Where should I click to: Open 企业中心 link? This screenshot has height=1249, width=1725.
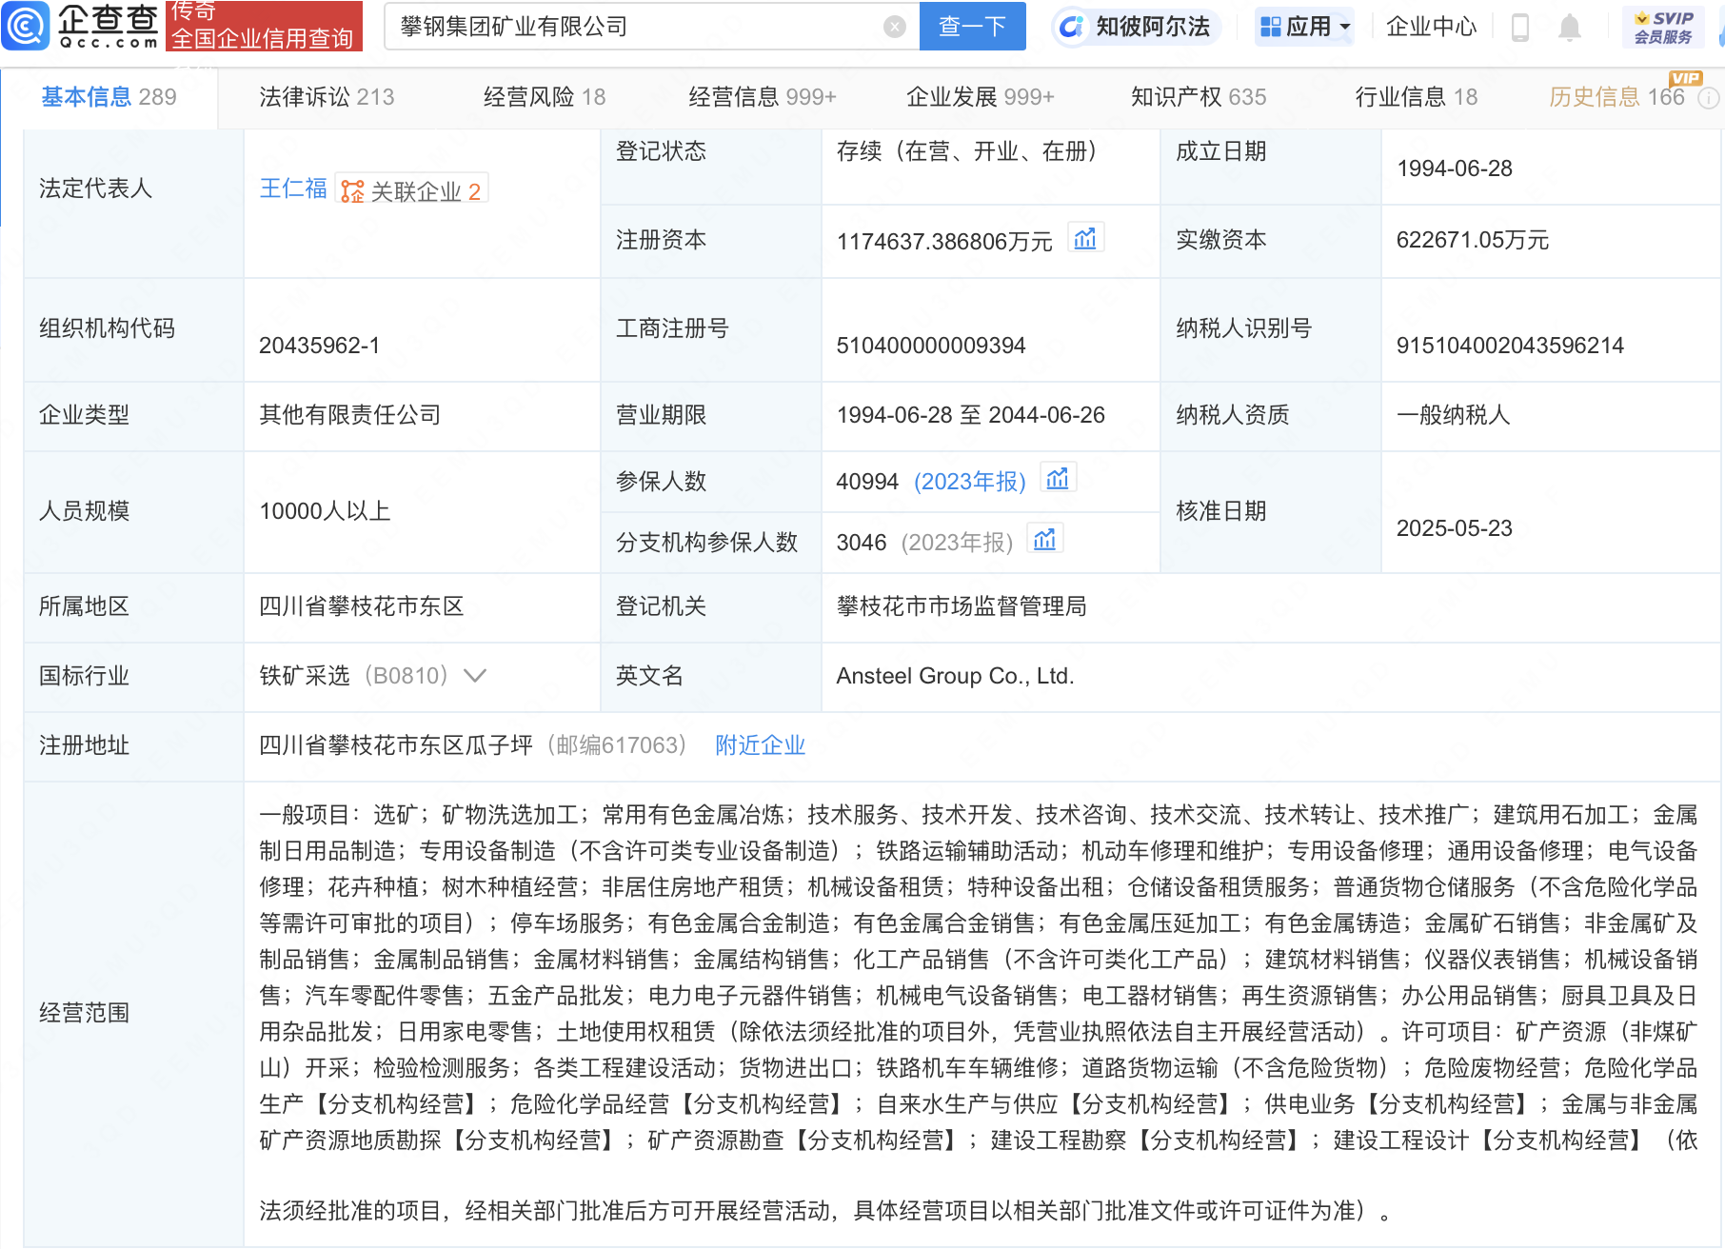1431,27
